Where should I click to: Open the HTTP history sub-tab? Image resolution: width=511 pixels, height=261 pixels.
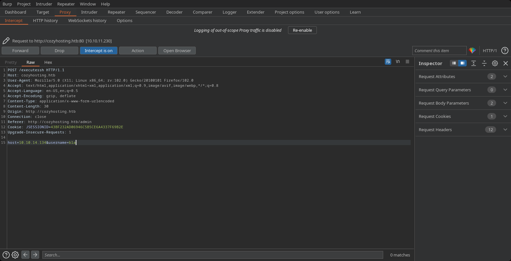tap(45, 20)
